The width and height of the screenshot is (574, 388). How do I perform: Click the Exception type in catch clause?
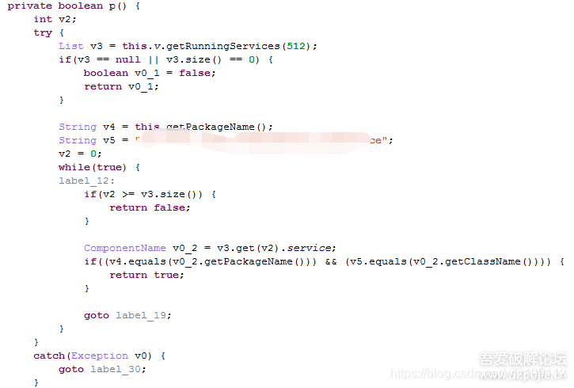click(x=100, y=356)
